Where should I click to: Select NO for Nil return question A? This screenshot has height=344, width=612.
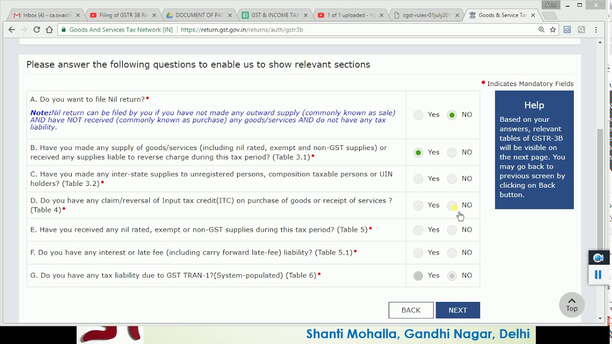[x=452, y=115]
